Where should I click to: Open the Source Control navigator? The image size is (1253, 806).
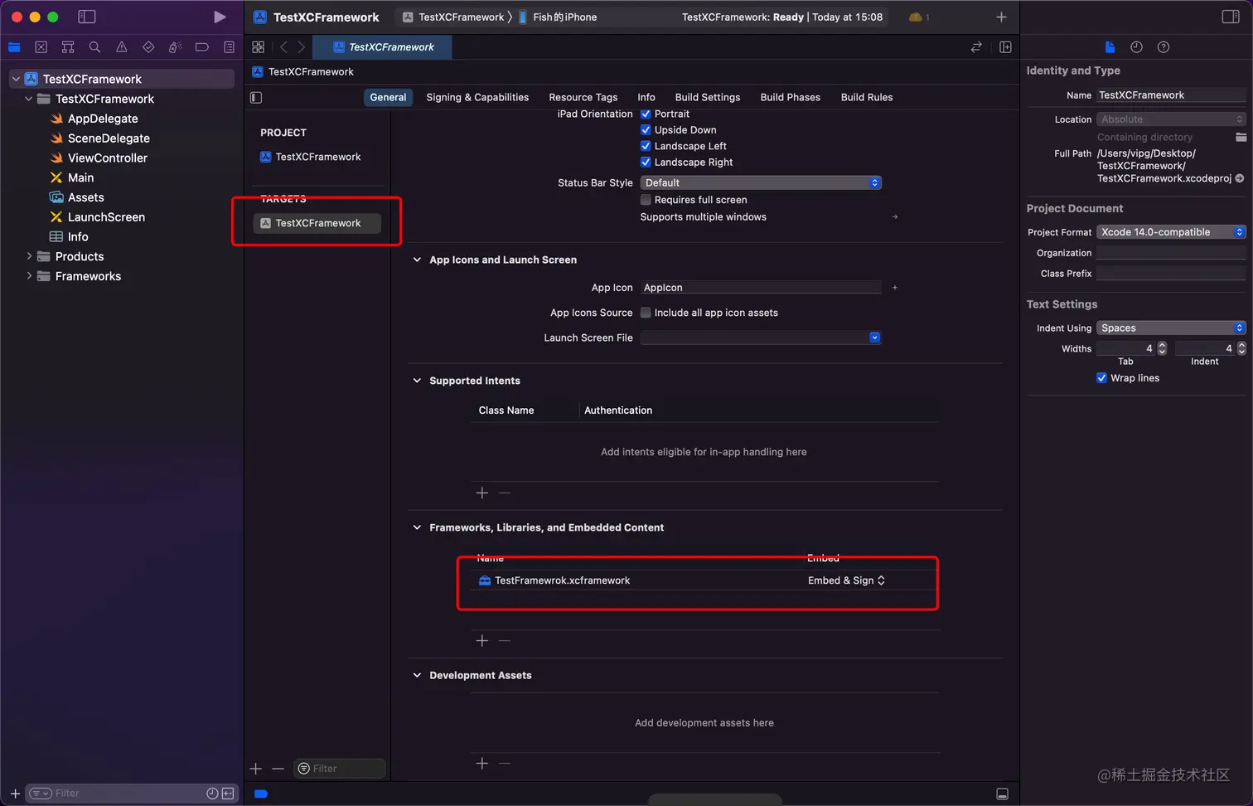(x=41, y=47)
